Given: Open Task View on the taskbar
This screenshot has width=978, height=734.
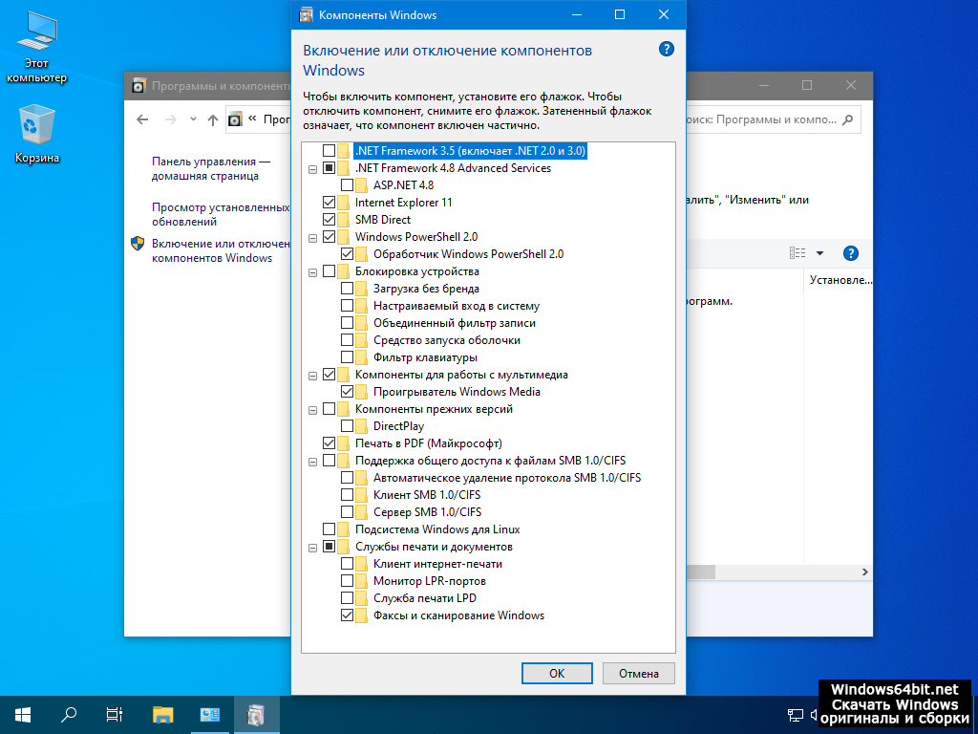Looking at the screenshot, I should tap(115, 714).
